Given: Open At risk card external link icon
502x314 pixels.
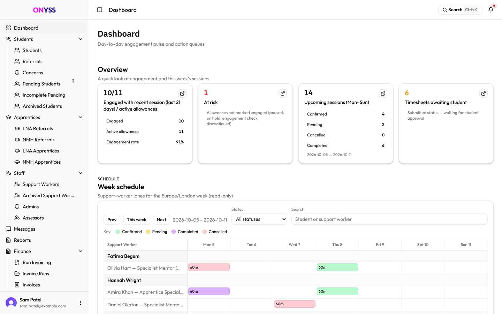Looking at the screenshot, I should tap(283, 94).
